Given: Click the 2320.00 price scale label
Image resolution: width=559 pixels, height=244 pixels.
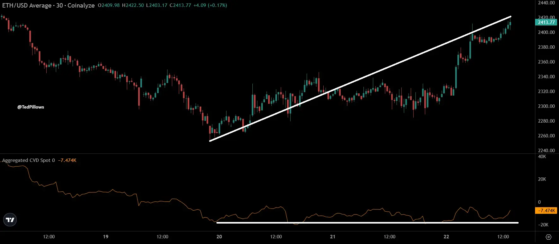Looking at the screenshot, I should [x=546, y=91].
